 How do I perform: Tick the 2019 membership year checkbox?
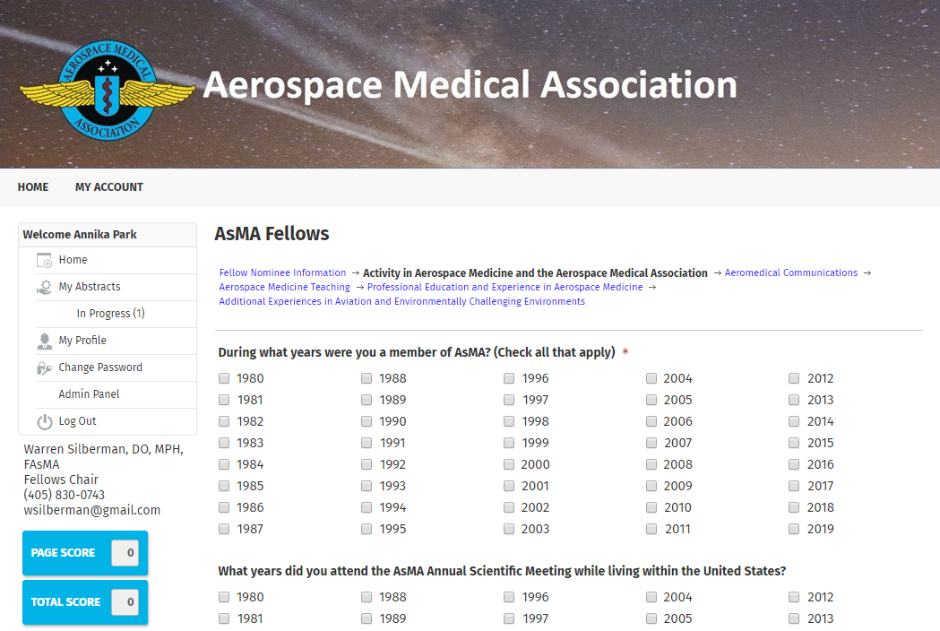tap(794, 529)
